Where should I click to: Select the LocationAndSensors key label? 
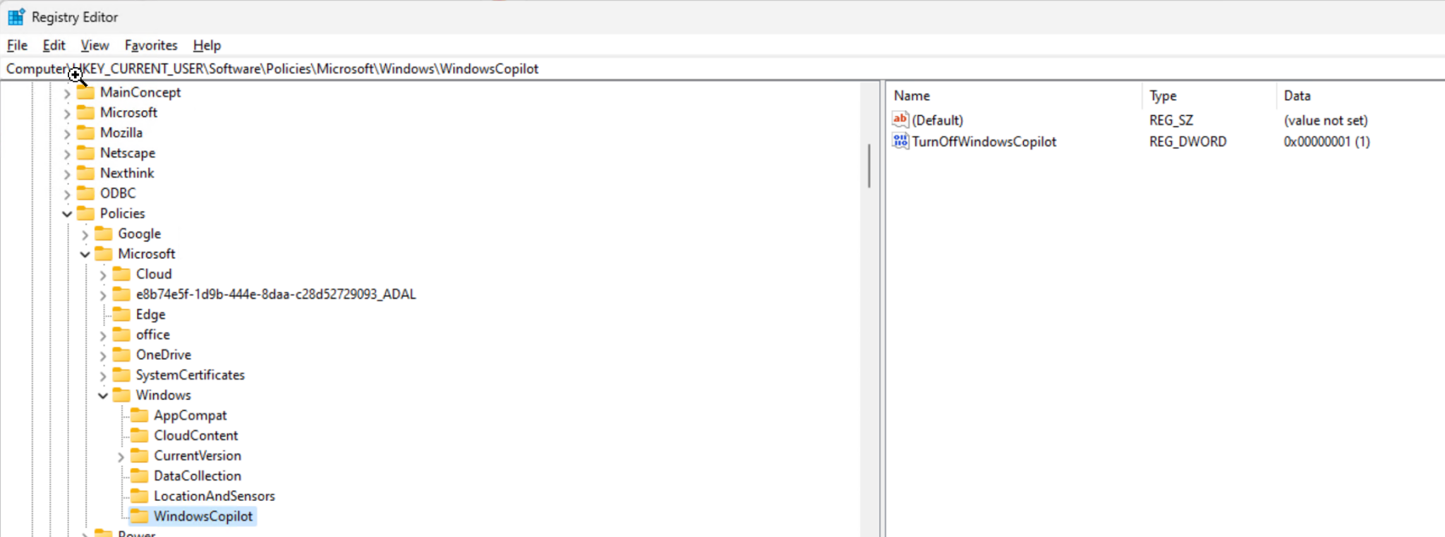pos(214,496)
